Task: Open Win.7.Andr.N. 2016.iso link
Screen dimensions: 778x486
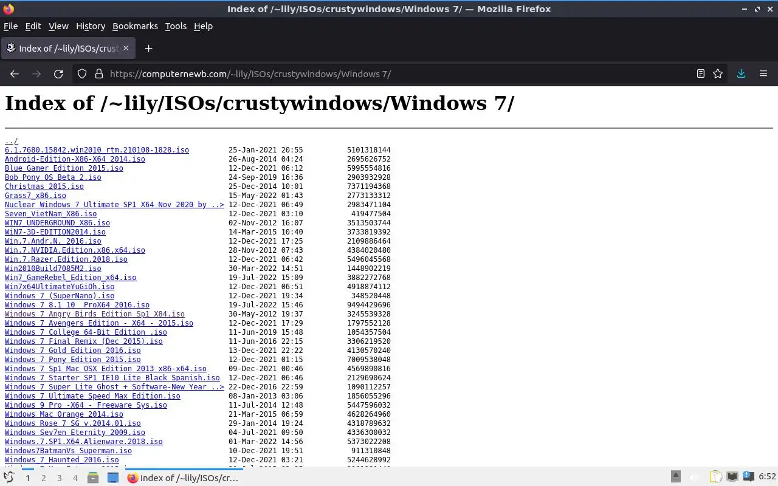Action: 53,241
